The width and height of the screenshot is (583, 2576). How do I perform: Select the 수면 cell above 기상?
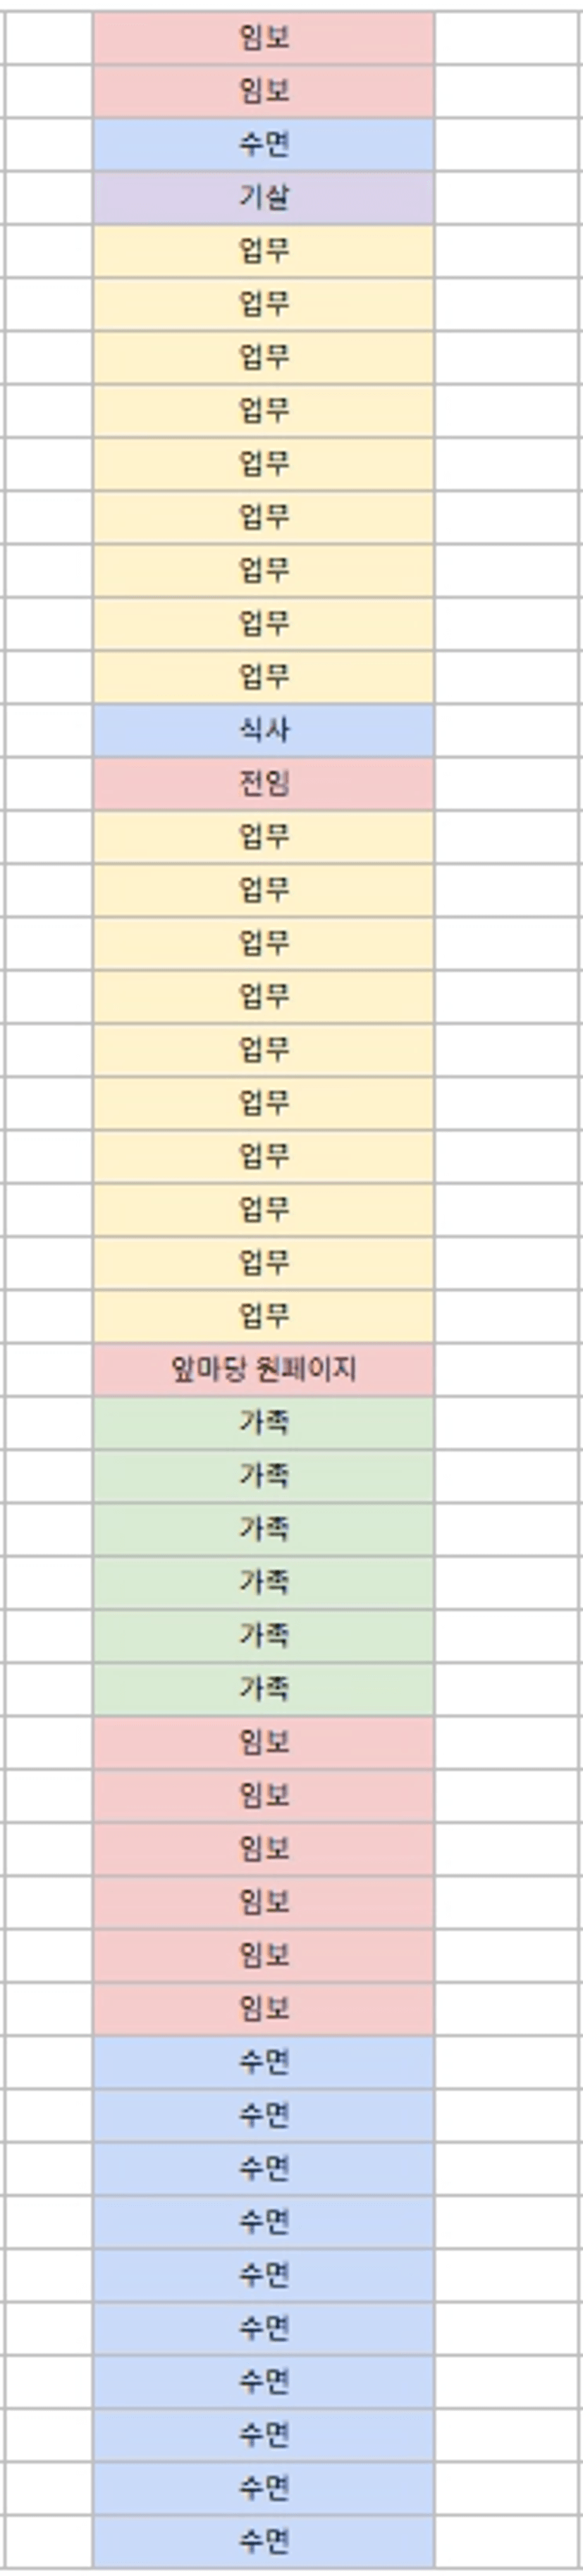tap(264, 145)
